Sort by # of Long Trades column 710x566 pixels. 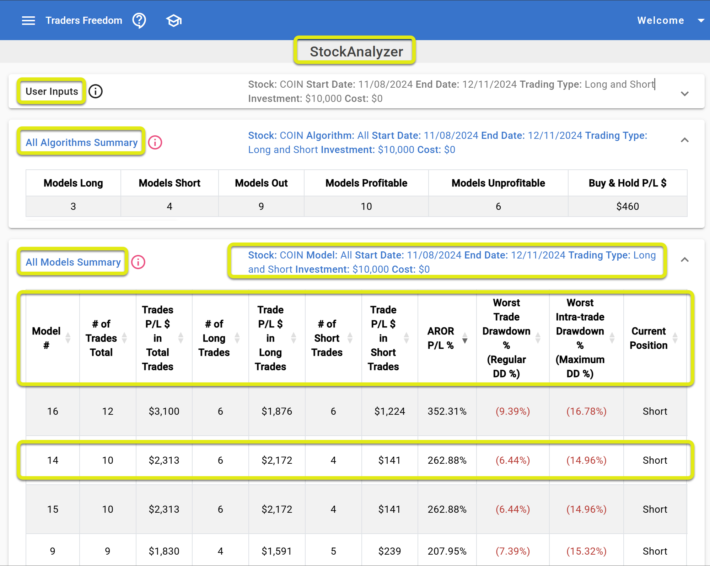coord(237,338)
